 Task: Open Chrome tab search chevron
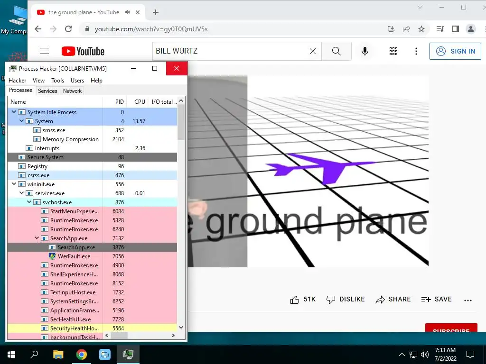[420, 7]
